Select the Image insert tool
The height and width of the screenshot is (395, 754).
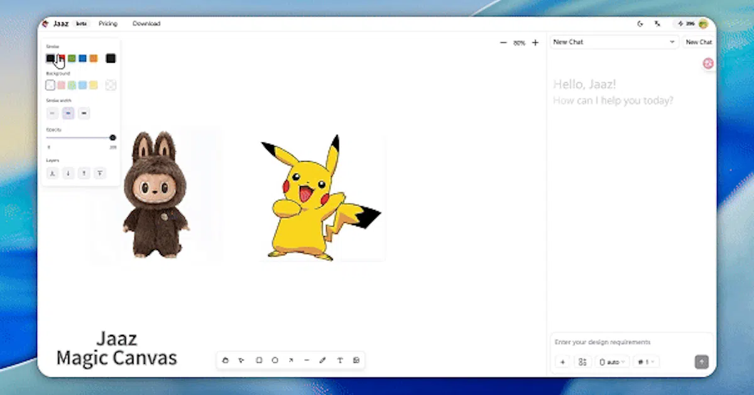356,361
